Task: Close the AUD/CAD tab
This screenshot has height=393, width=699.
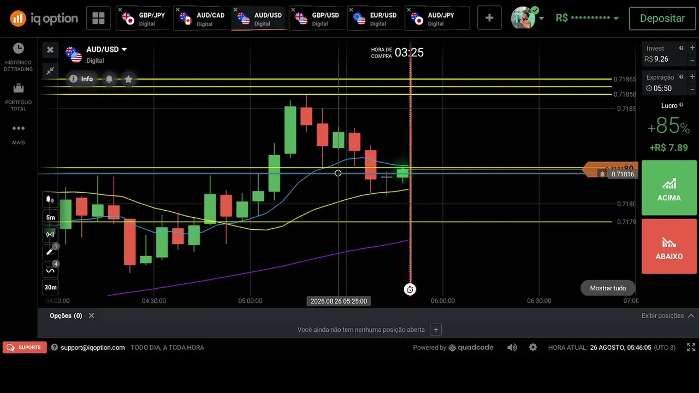Action: [x=178, y=10]
